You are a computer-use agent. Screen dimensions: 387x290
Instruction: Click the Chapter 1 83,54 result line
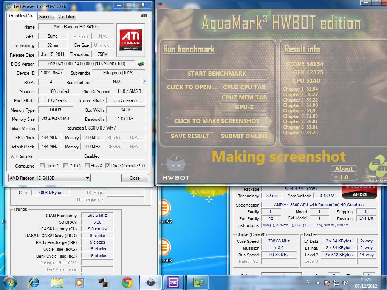(300, 89)
